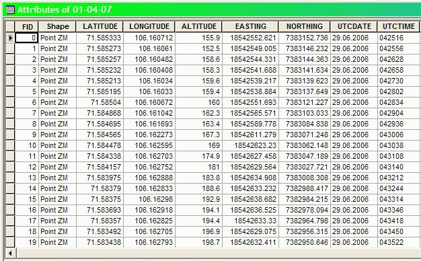
Task: Click UTCDATE cell in FID 10 row
Action: [x=354, y=145]
